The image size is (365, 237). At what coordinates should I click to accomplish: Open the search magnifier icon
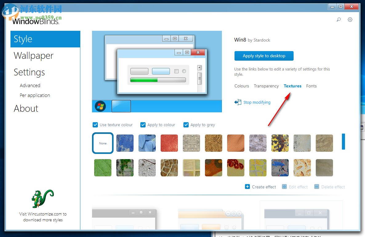[339, 19]
